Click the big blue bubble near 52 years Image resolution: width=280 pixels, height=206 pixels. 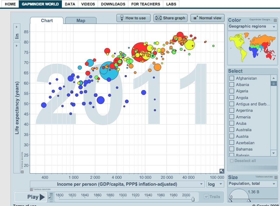(100, 100)
